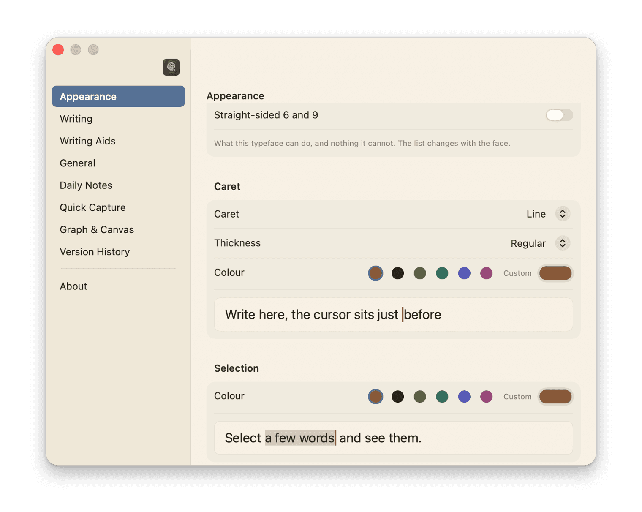Open the custom caret colour well

tap(555, 273)
